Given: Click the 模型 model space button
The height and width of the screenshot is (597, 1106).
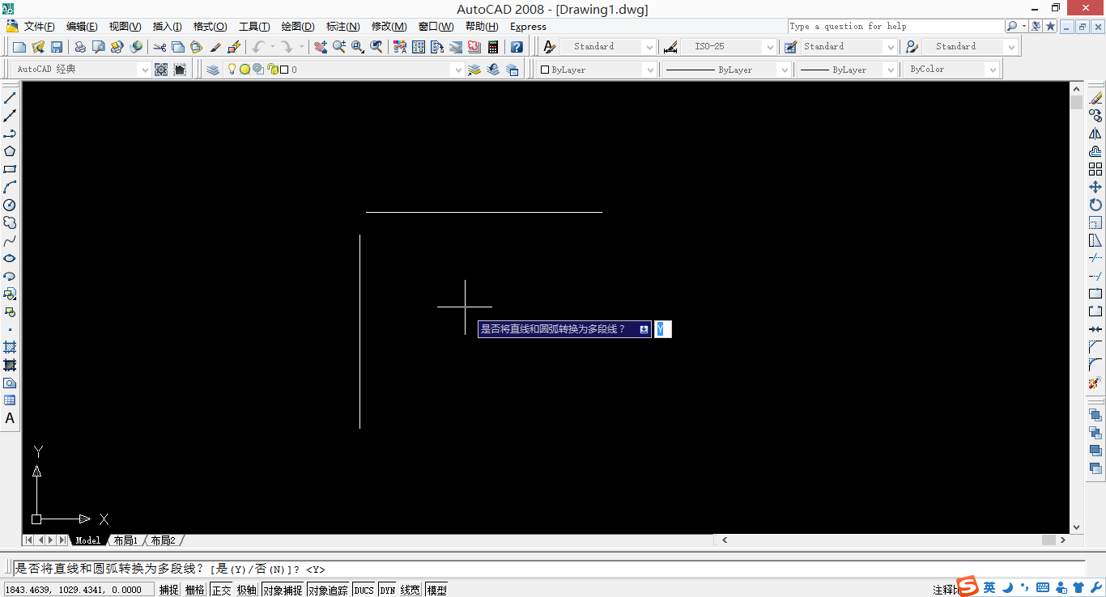Looking at the screenshot, I should (x=436, y=590).
